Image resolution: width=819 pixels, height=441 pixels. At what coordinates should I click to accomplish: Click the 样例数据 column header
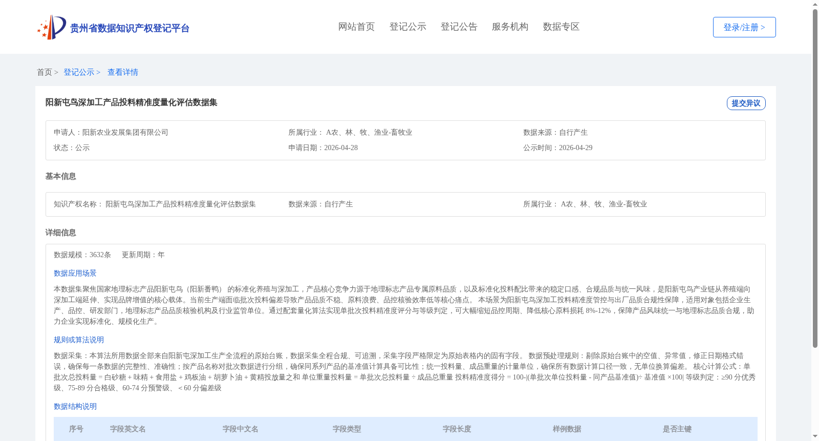click(x=567, y=429)
